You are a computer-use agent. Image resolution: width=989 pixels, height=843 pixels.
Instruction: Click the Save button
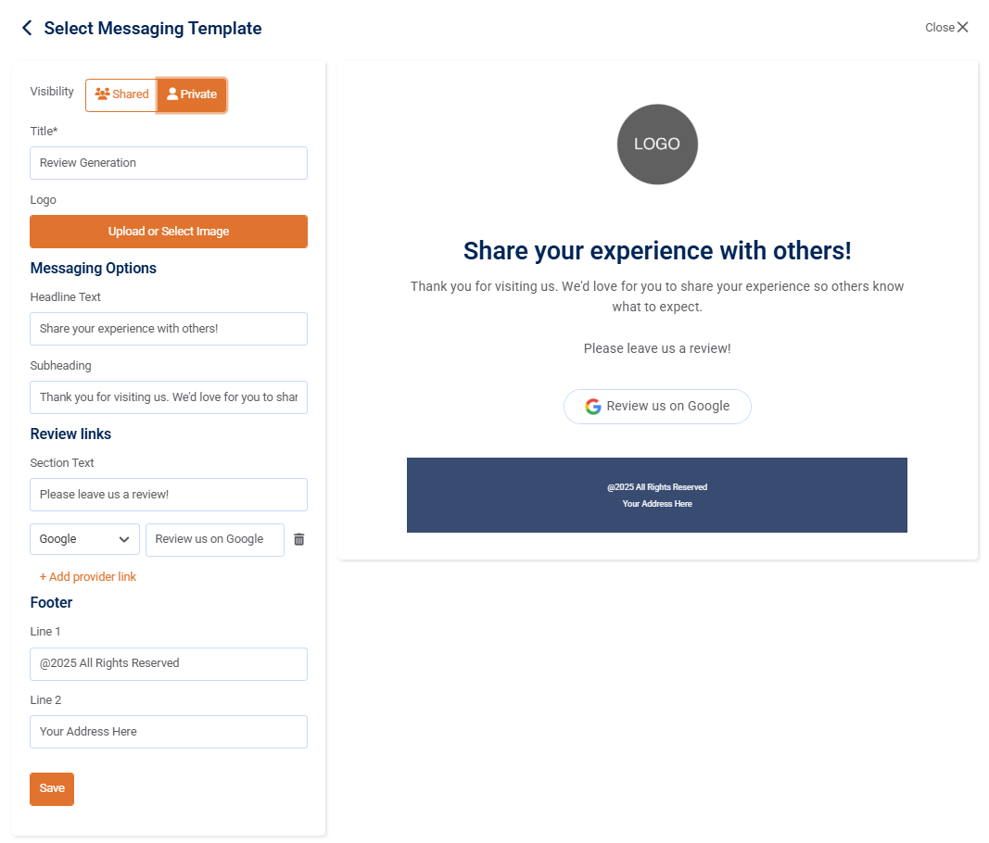click(x=52, y=788)
